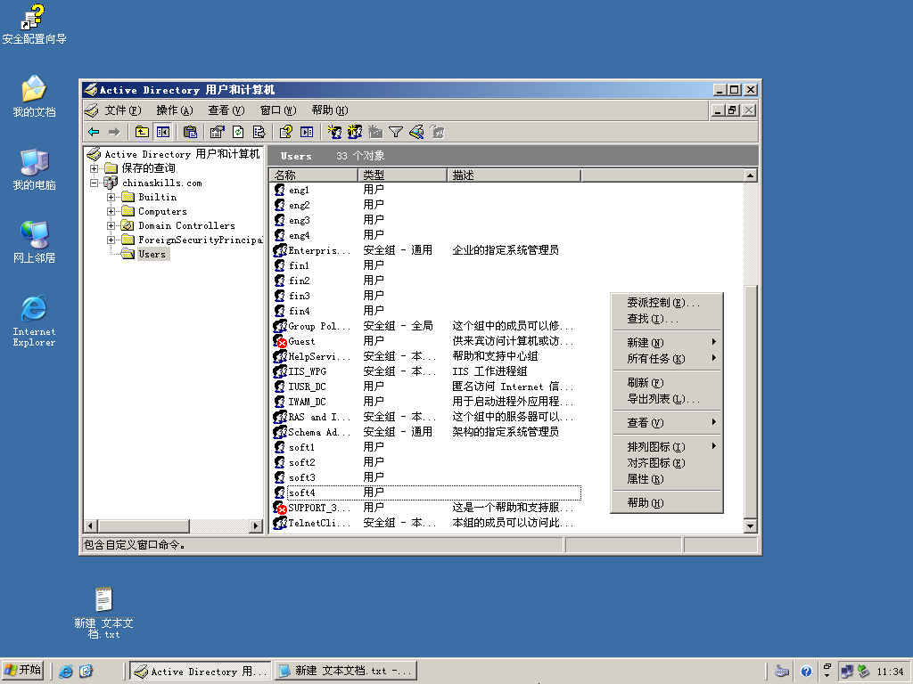This screenshot has width=913, height=684.
Task: Click the list's vertical scrollbar up arrow
Action: pos(750,175)
